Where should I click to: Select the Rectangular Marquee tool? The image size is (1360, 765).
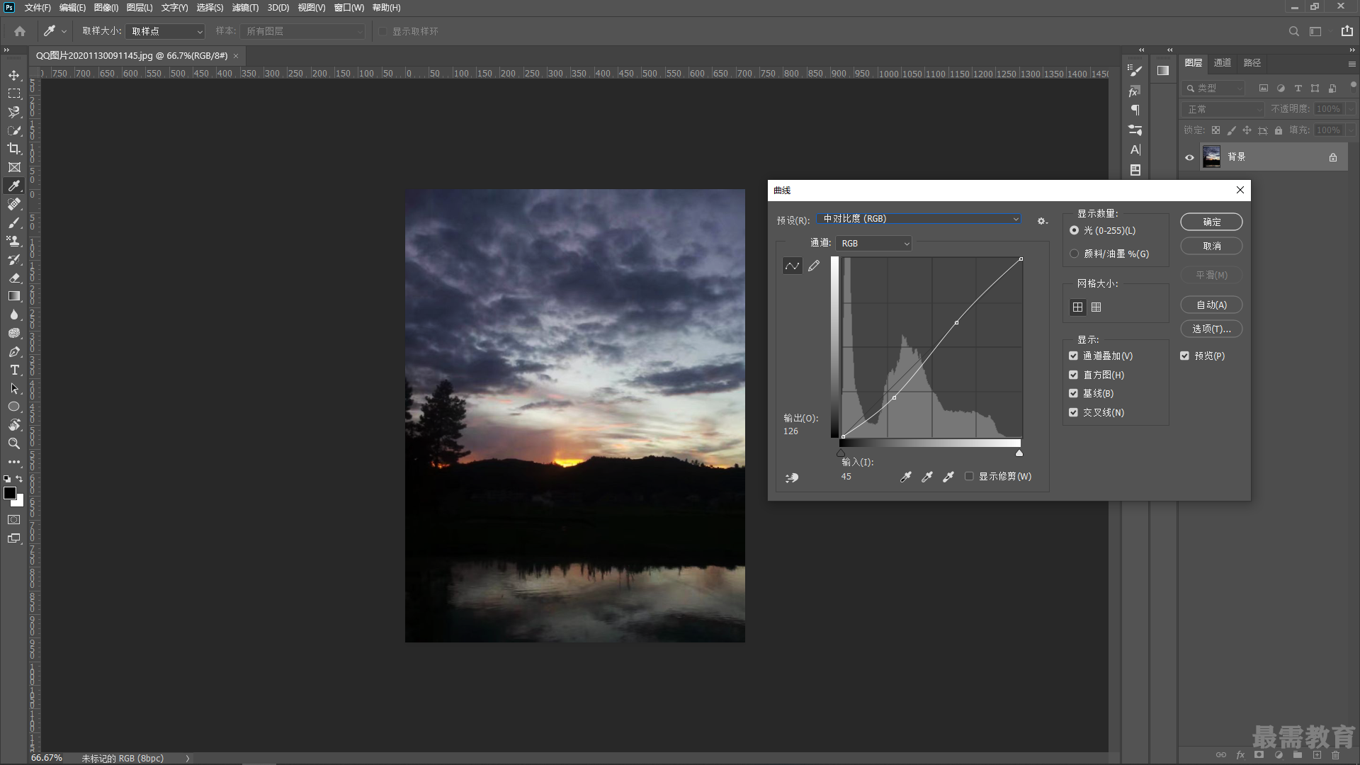click(x=14, y=93)
